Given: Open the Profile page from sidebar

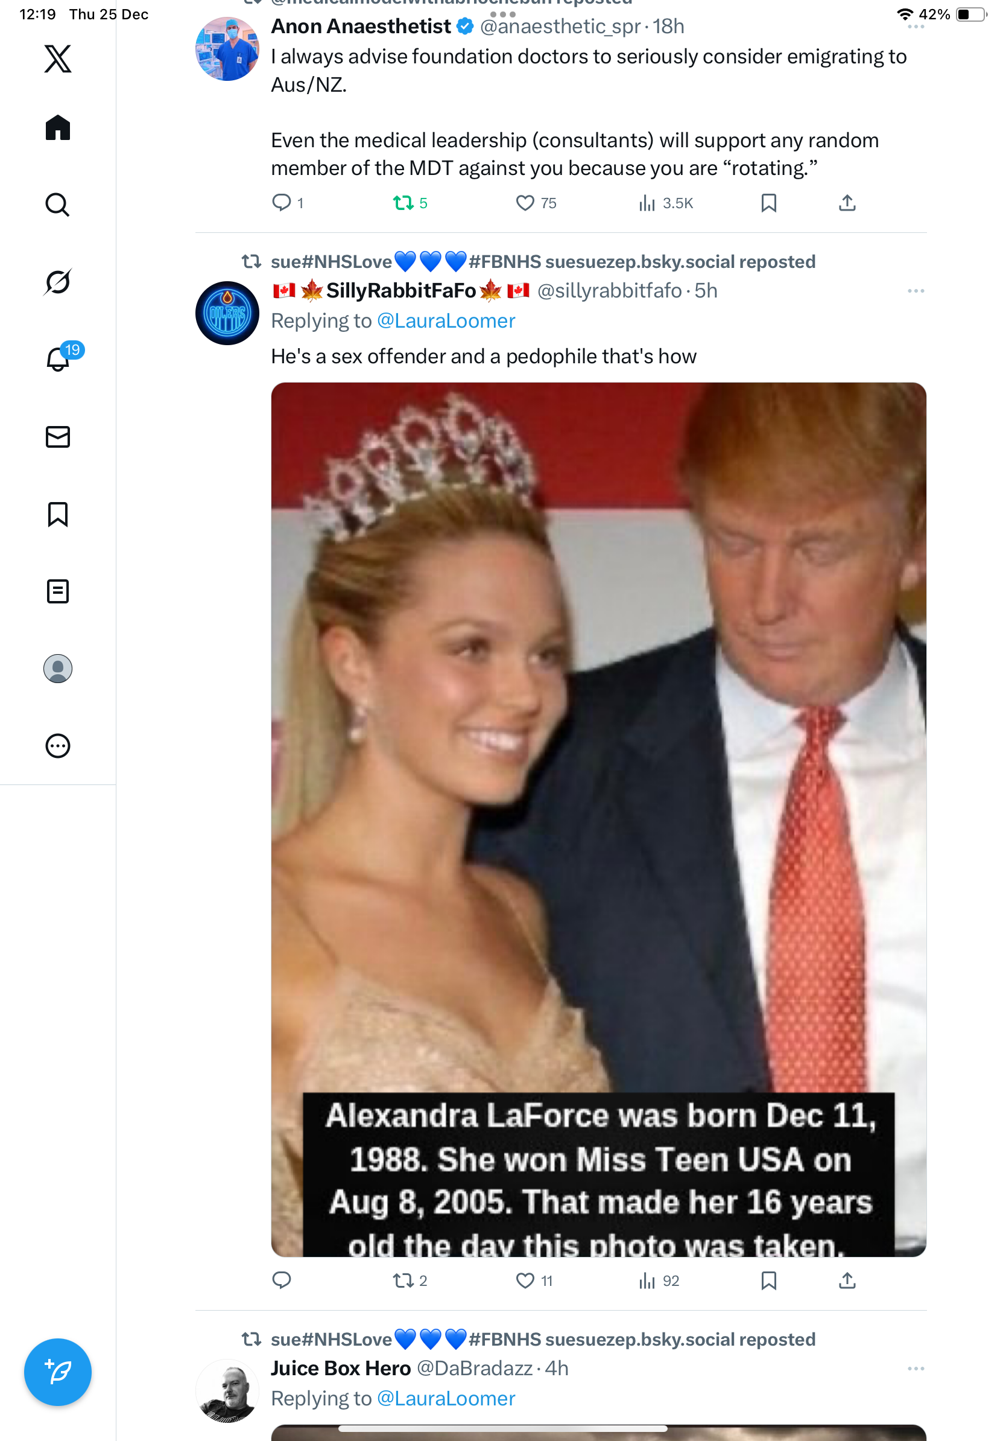Looking at the screenshot, I should [x=58, y=669].
